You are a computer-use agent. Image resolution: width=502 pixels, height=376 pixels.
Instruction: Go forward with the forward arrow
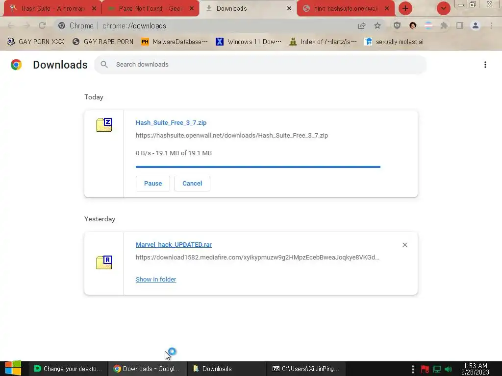click(x=26, y=25)
